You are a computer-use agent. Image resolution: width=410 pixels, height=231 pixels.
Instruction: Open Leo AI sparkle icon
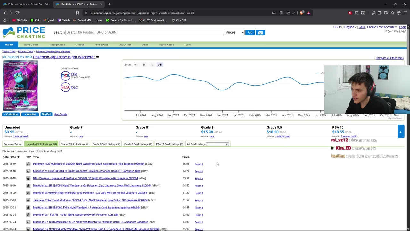[392, 13]
